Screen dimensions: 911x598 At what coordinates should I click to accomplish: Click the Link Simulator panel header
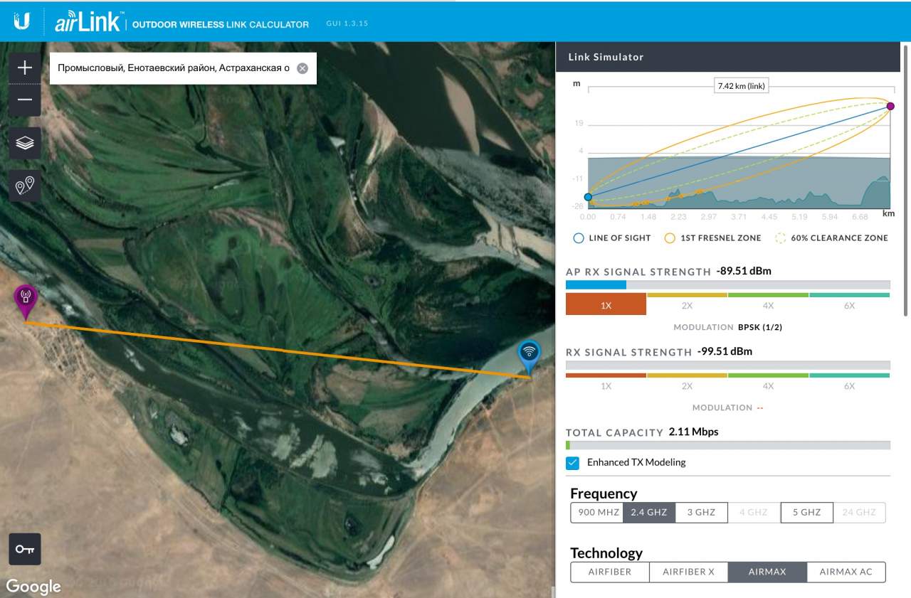[728, 57]
